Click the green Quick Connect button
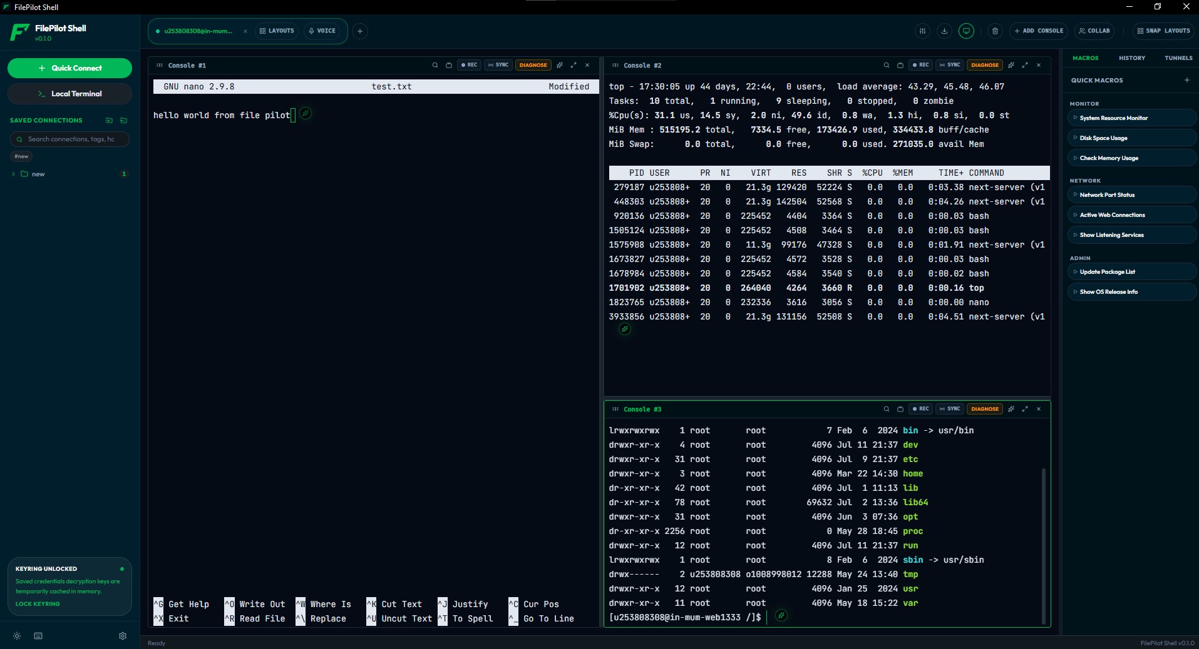 coord(69,68)
